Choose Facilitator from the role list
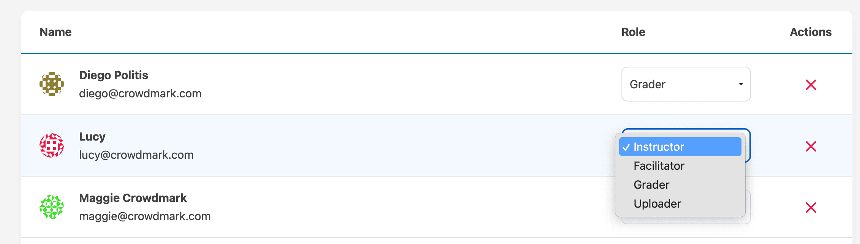 click(x=659, y=166)
